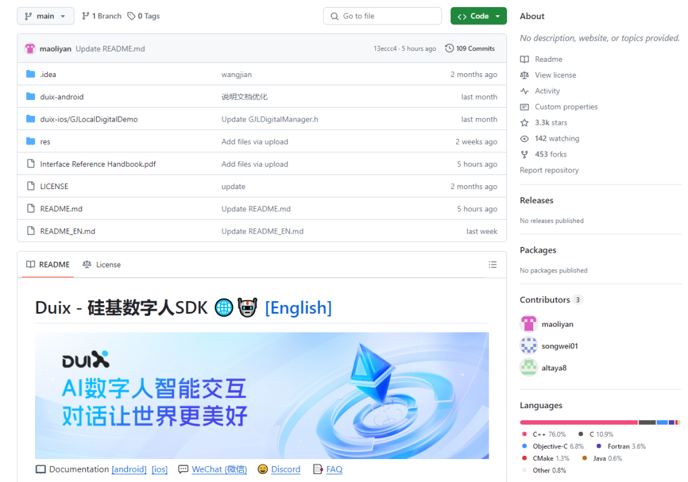This screenshot has width=688, height=482.
Task: Click maoliyan avatar in commit header
Action: point(30,48)
